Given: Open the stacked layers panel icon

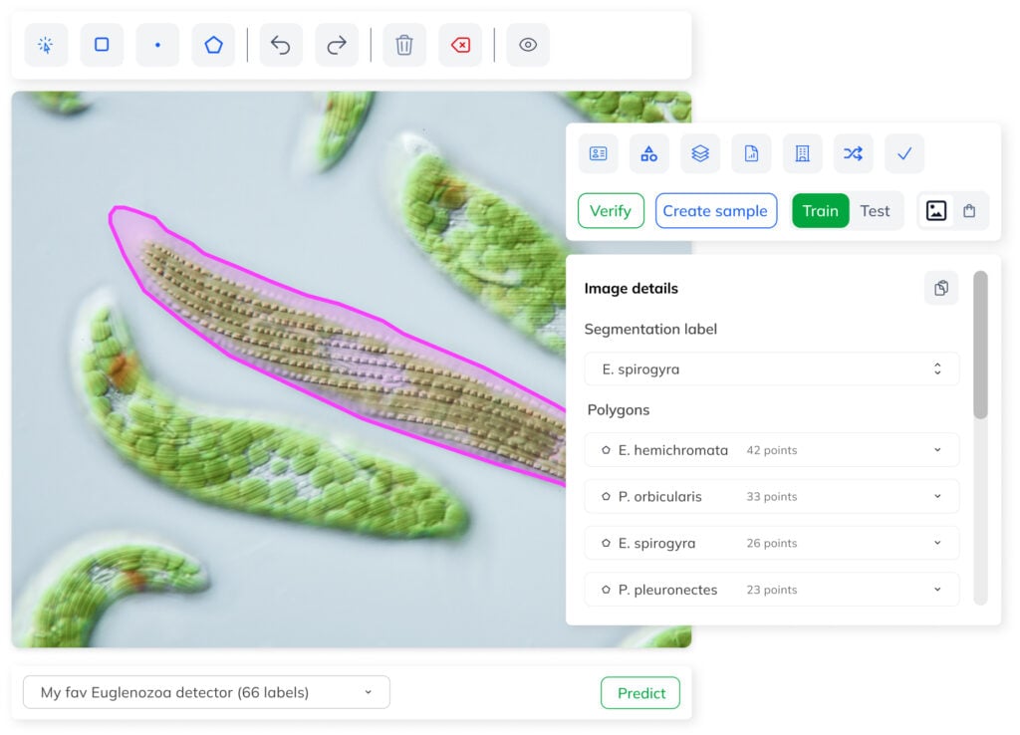Looking at the screenshot, I should (700, 153).
